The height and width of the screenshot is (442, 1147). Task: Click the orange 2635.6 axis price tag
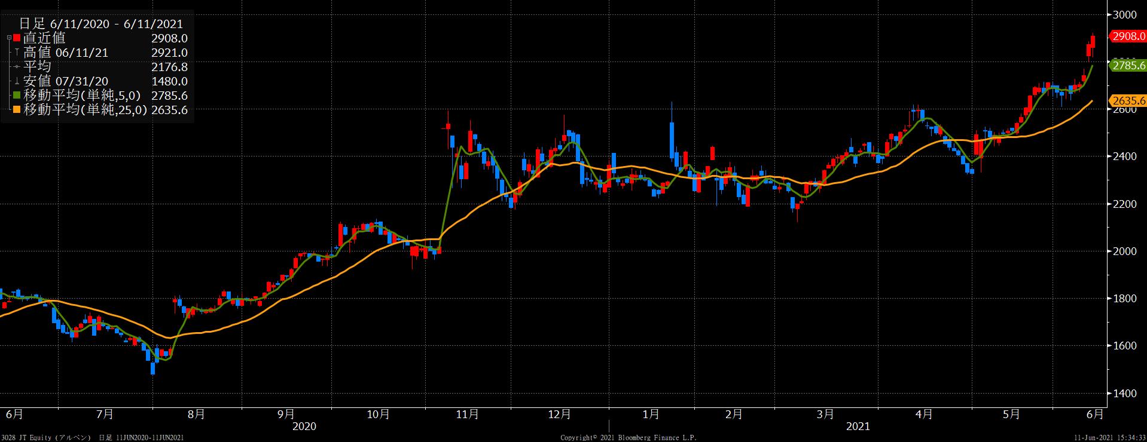(1127, 100)
